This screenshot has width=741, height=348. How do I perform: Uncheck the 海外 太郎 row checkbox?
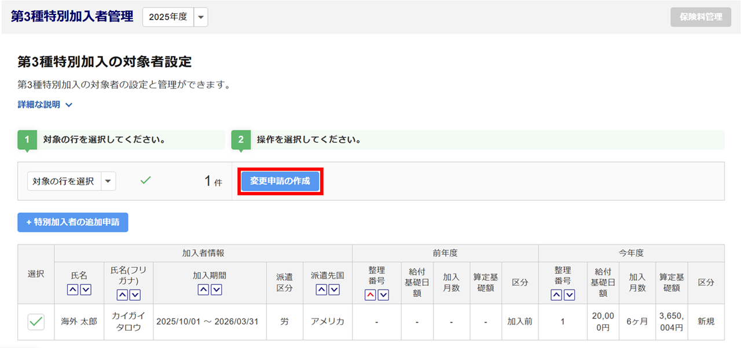click(36, 321)
